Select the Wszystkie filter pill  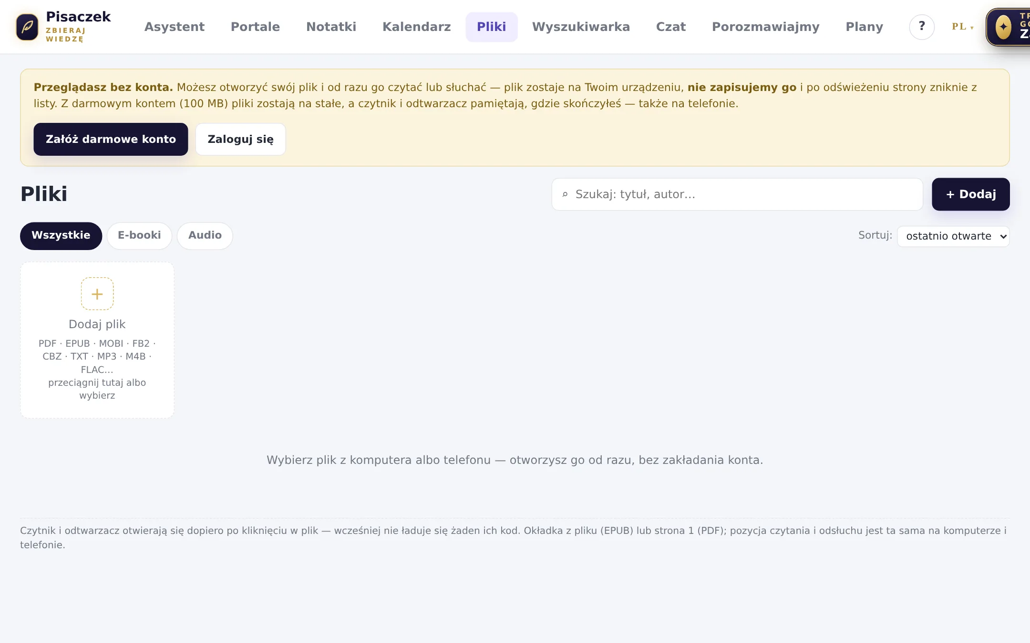(x=61, y=236)
